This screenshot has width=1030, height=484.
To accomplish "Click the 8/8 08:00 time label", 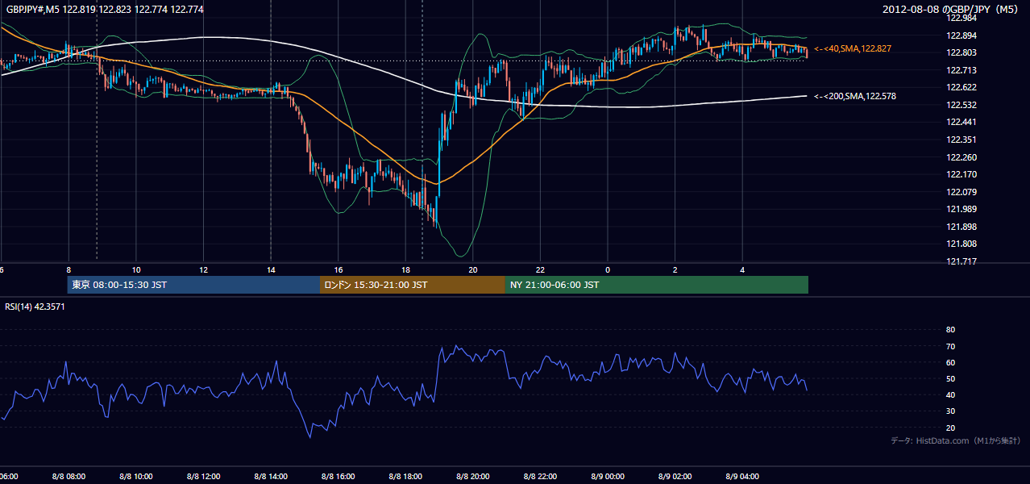I will click(69, 476).
